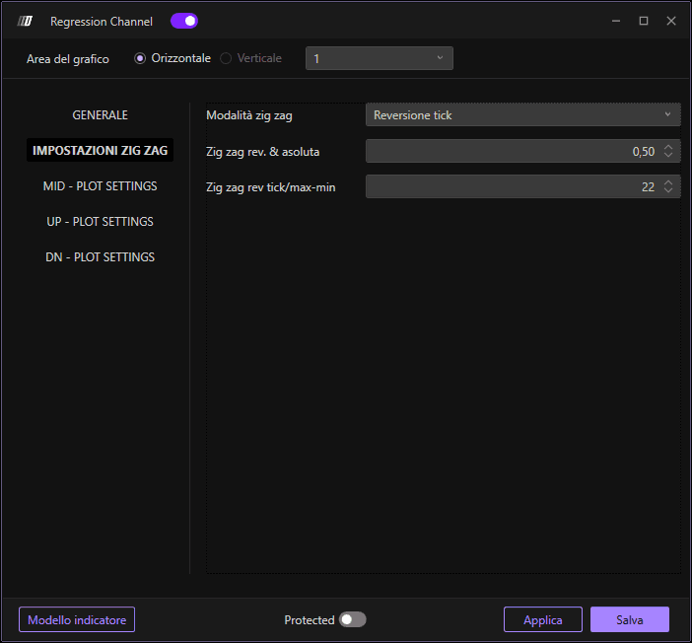The width and height of the screenshot is (692, 643).
Task: Toggle the Protected switch on
Action: point(352,619)
